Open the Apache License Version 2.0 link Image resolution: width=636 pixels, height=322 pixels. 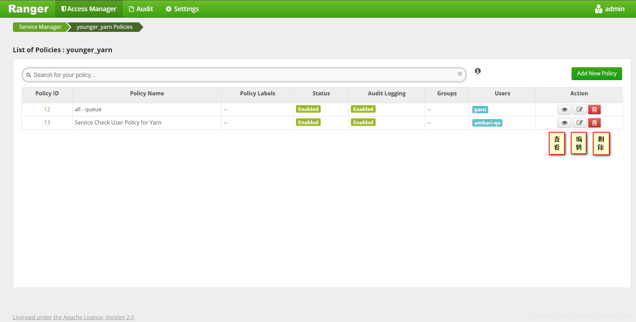73,317
